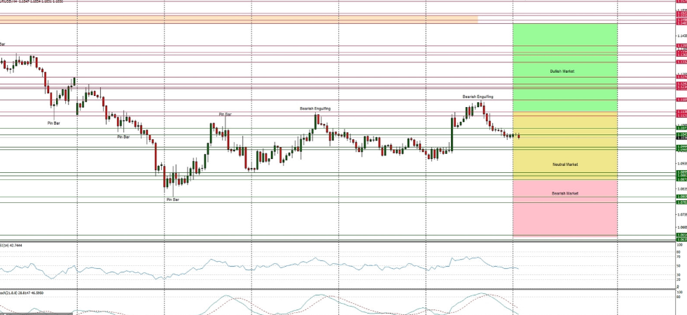Click the topmost red price level tag
Image resolution: width=687 pixels, height=315 pixels.
(x=681, y=2)
